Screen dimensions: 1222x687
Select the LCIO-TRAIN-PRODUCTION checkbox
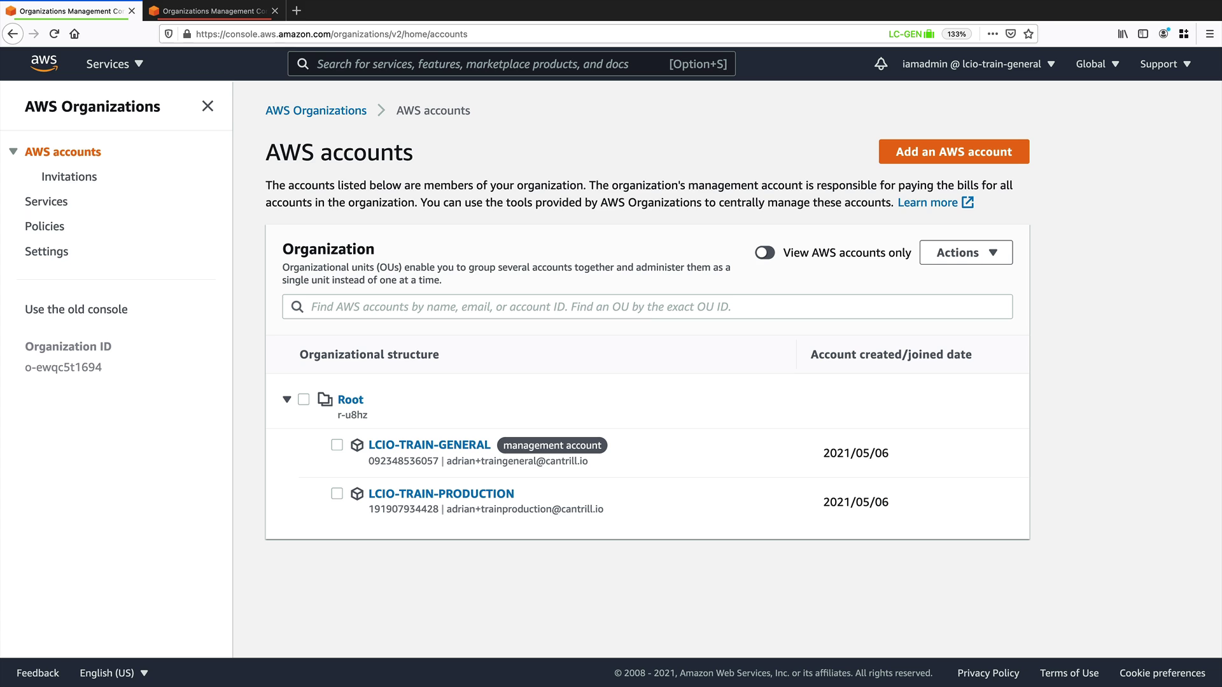337,494
